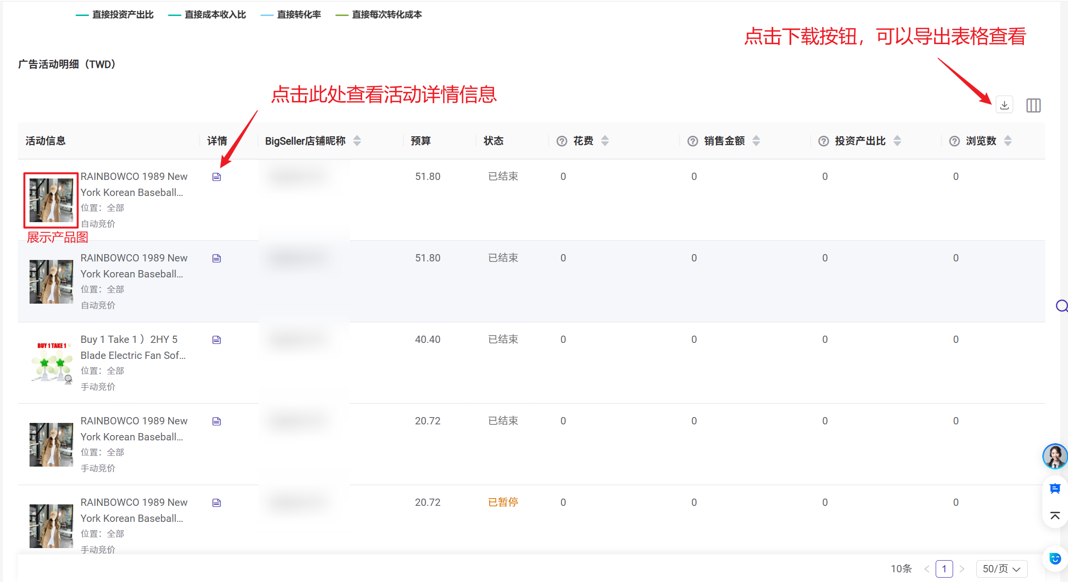
Task: Click the blue smiley assistant icon
Action: point(1055,558)
